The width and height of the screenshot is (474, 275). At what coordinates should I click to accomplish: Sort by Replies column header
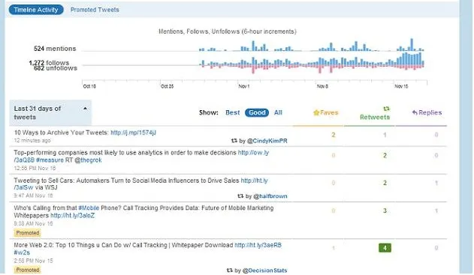(x=427, y=112)
